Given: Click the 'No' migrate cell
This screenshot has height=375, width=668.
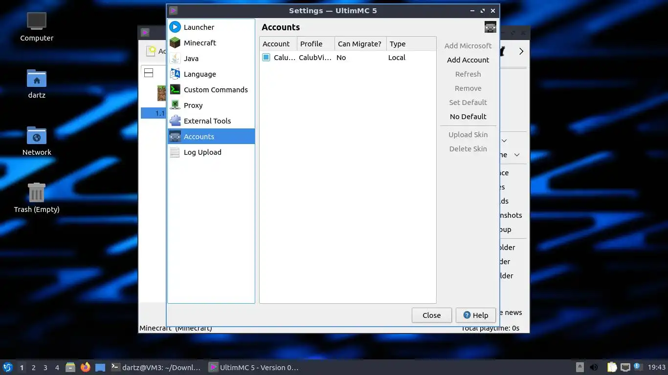Looking at the screenshot, I should [360, 58].
